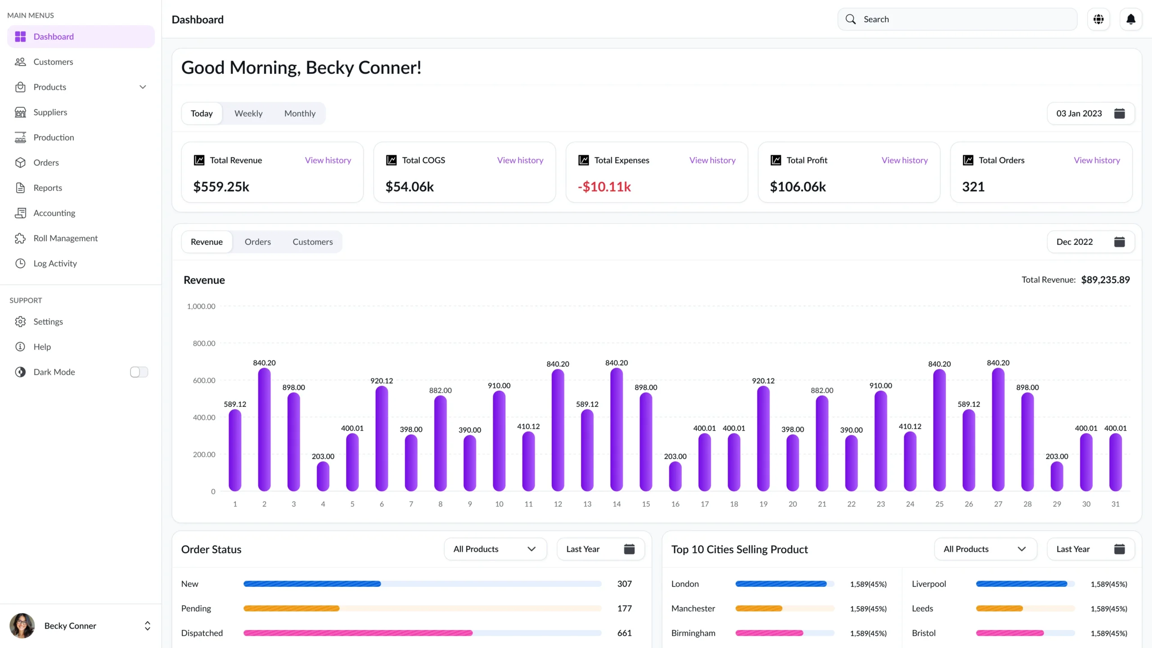Expand Becky Conner account switcher
The image size is (1152, 648).
coord(147,625)
